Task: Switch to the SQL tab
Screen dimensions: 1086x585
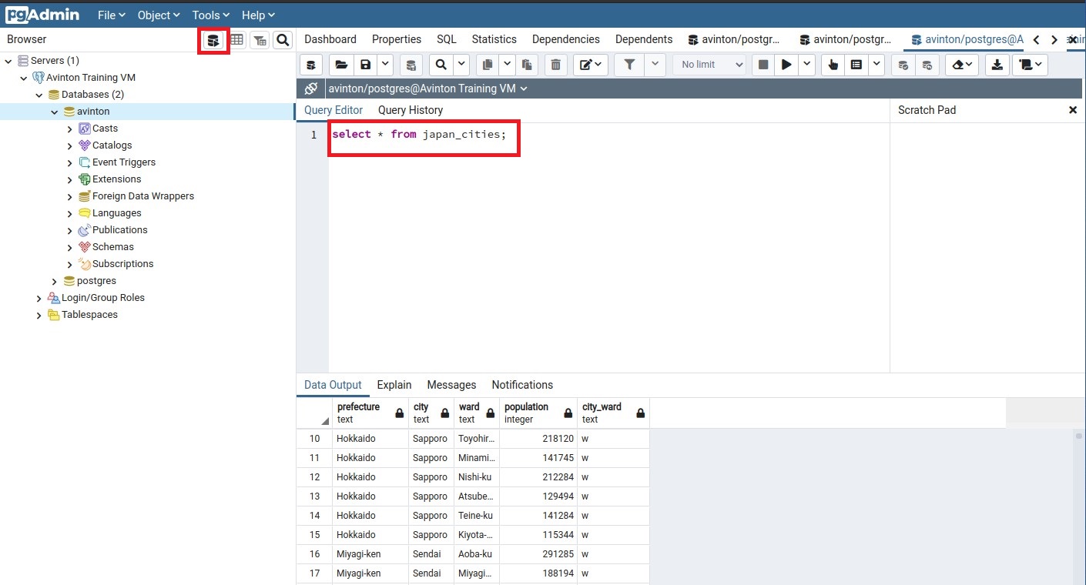Action: point(447,39)
